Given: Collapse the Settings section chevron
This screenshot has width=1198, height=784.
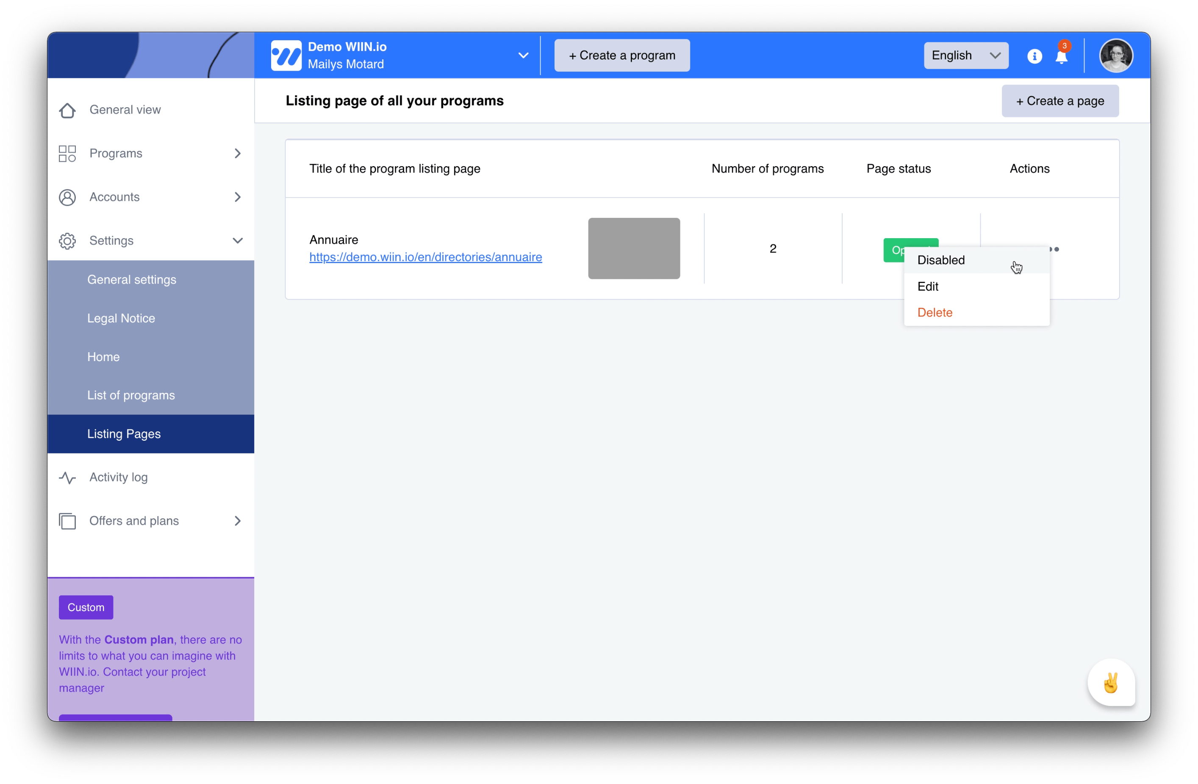Looking at the screenshot, I should (238, 241).
